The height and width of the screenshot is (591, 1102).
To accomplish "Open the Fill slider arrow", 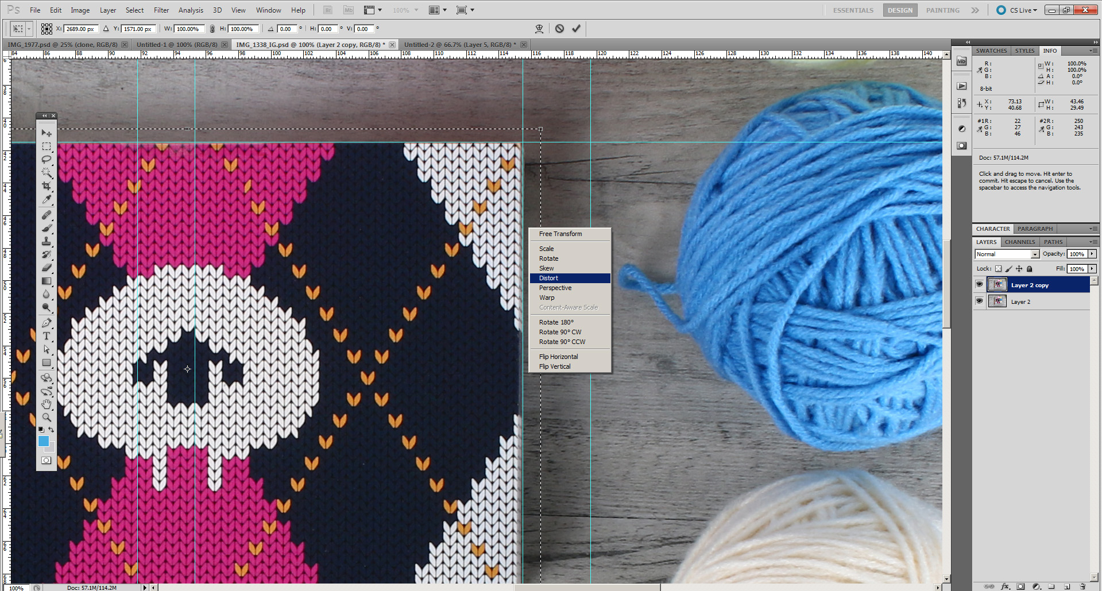I will (x=1092, y=269).
